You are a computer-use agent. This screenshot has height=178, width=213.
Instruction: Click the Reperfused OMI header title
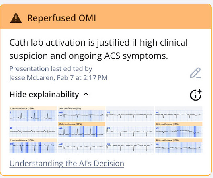(x=61, y=18)
